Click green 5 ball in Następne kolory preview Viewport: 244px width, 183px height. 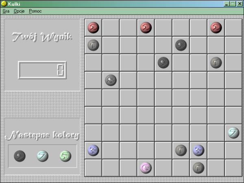65,156
